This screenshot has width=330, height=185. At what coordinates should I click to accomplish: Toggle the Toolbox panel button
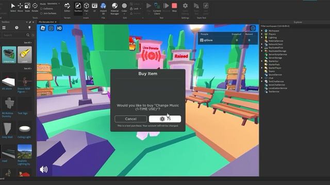click(78, 7)
